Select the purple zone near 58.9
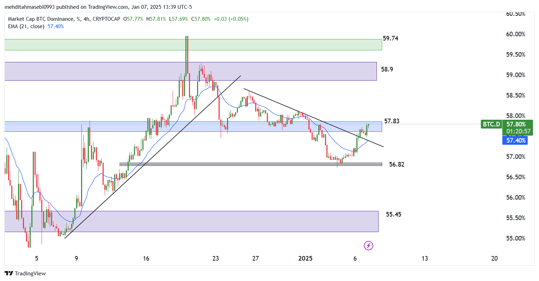 pyautogui.click(x=191, y=71)
